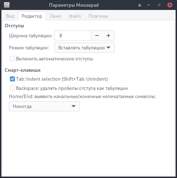Open the Окно tab
The image size is (177, 178).
point(55,16)
